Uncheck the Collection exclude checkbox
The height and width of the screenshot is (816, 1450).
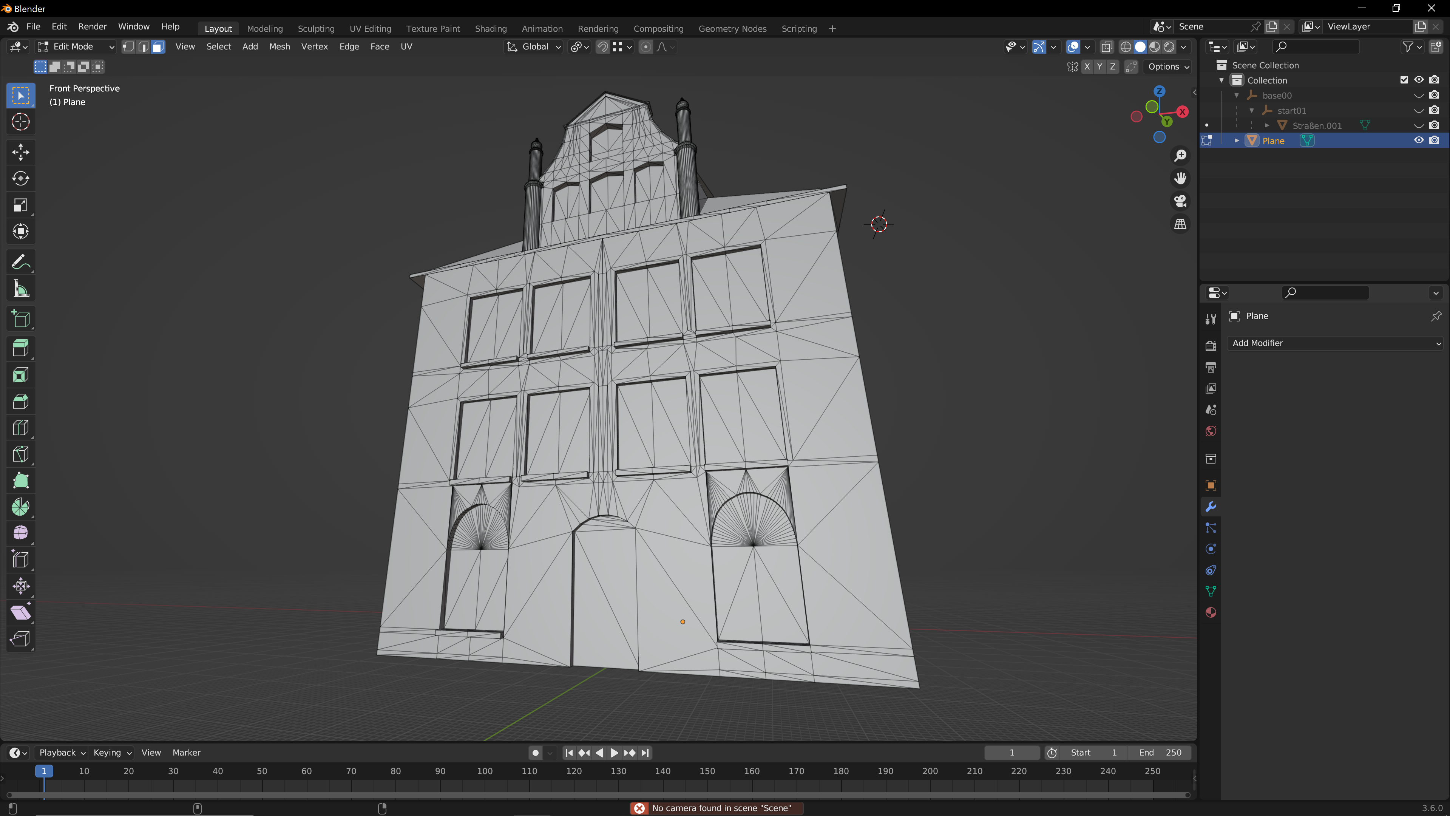1404,80
